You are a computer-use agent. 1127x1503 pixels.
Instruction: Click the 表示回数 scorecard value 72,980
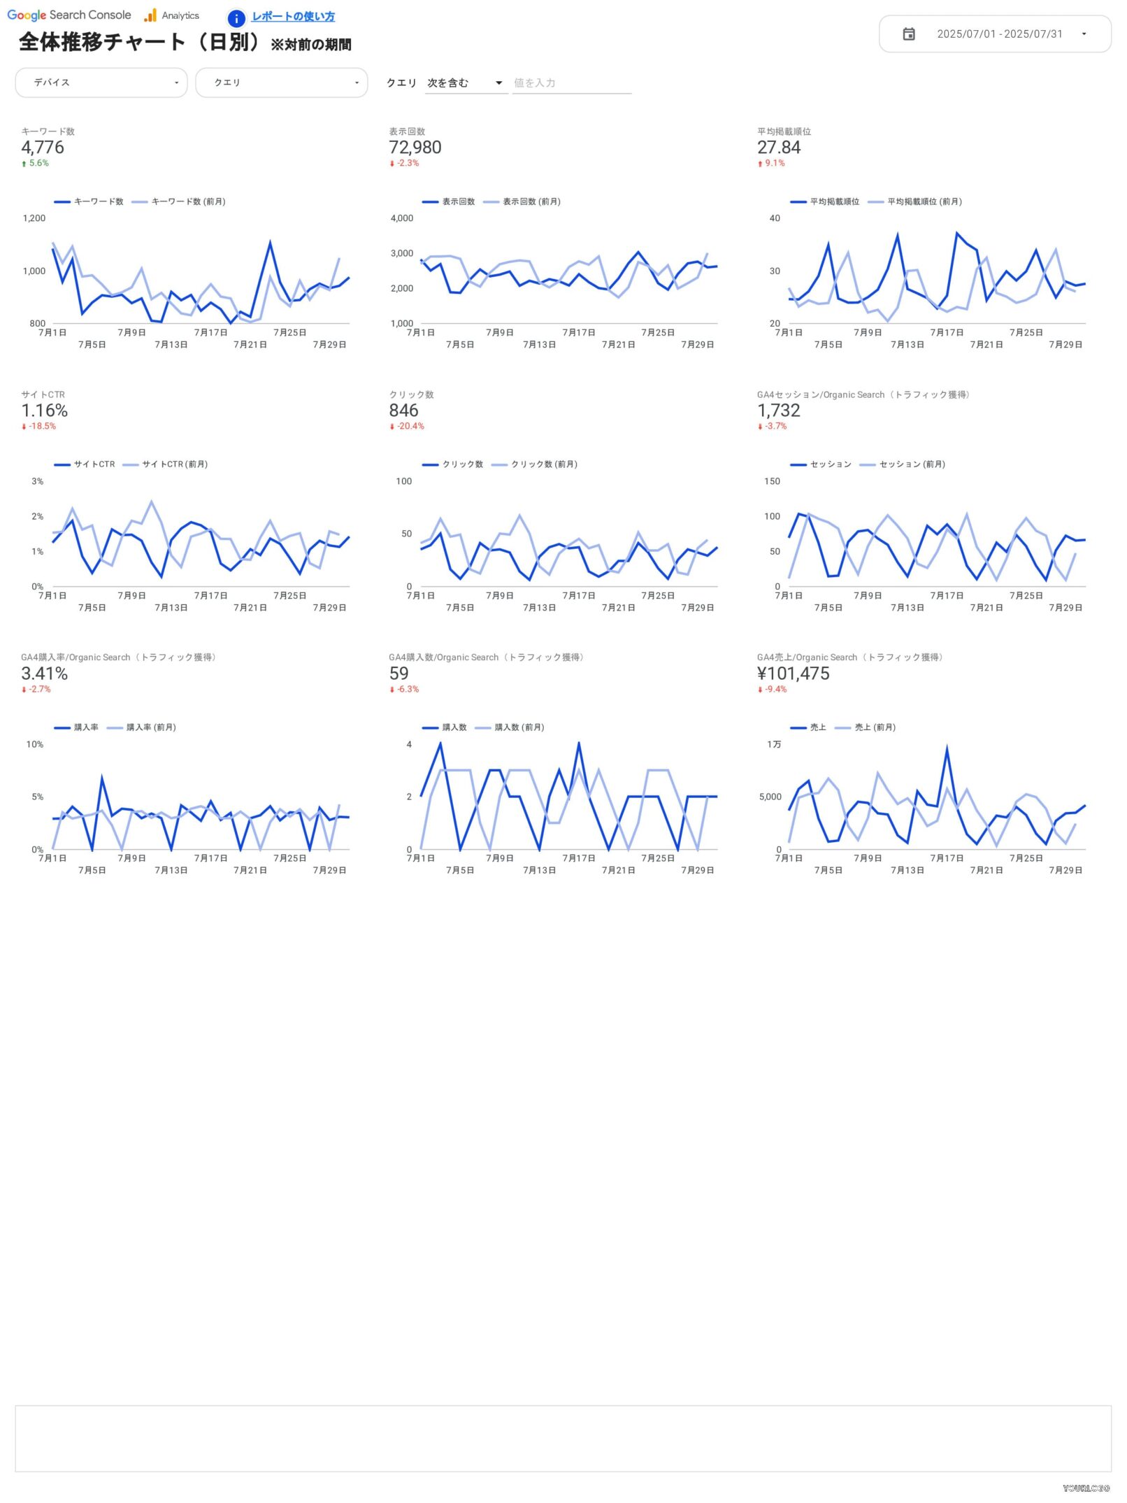pyautogui.click(x=415, y=148)
